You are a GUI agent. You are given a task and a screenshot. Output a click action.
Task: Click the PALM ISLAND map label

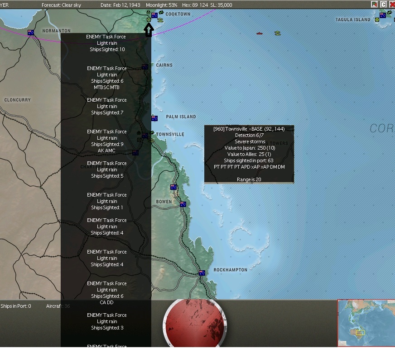coord(181,117)
